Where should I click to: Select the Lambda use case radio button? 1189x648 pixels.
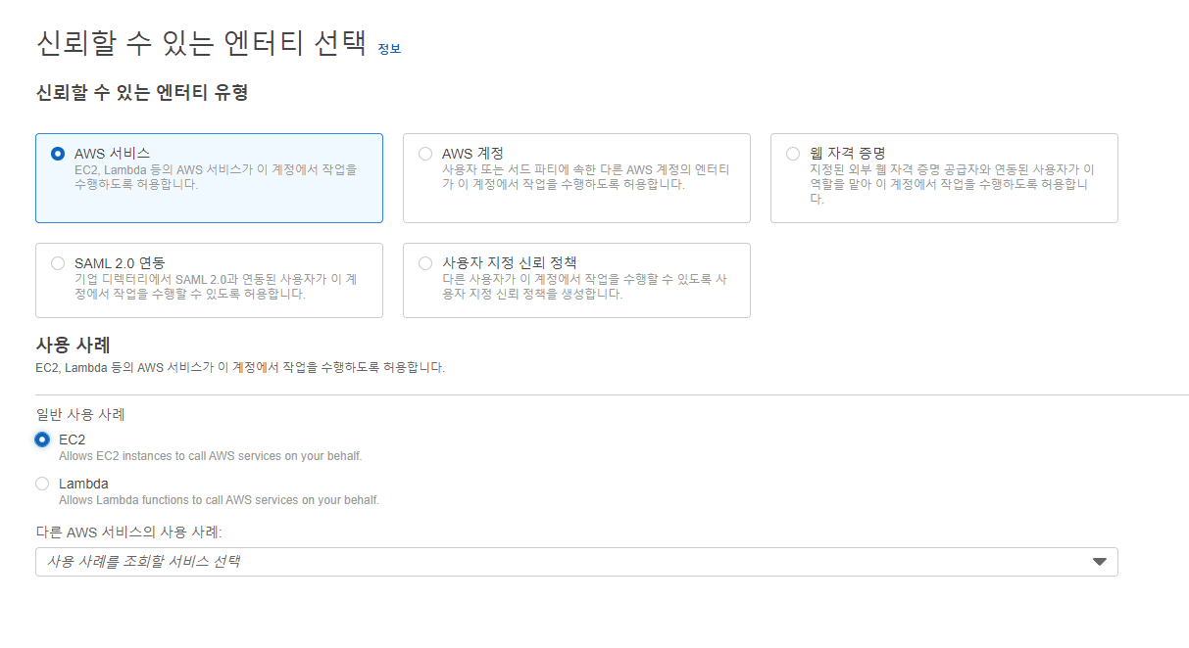click(x=42, y=484)
